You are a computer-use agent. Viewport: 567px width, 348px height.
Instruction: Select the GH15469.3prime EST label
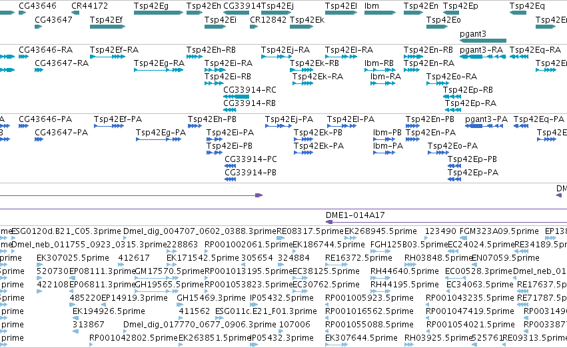(x=211, y=298)
